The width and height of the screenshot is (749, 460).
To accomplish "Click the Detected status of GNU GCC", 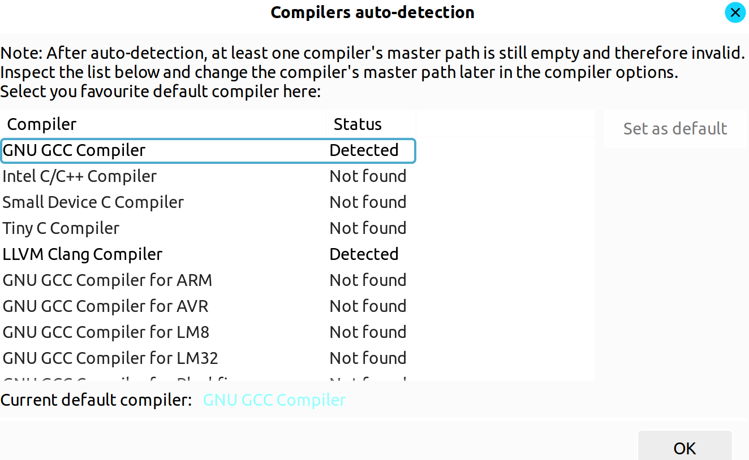I will 364,150.
